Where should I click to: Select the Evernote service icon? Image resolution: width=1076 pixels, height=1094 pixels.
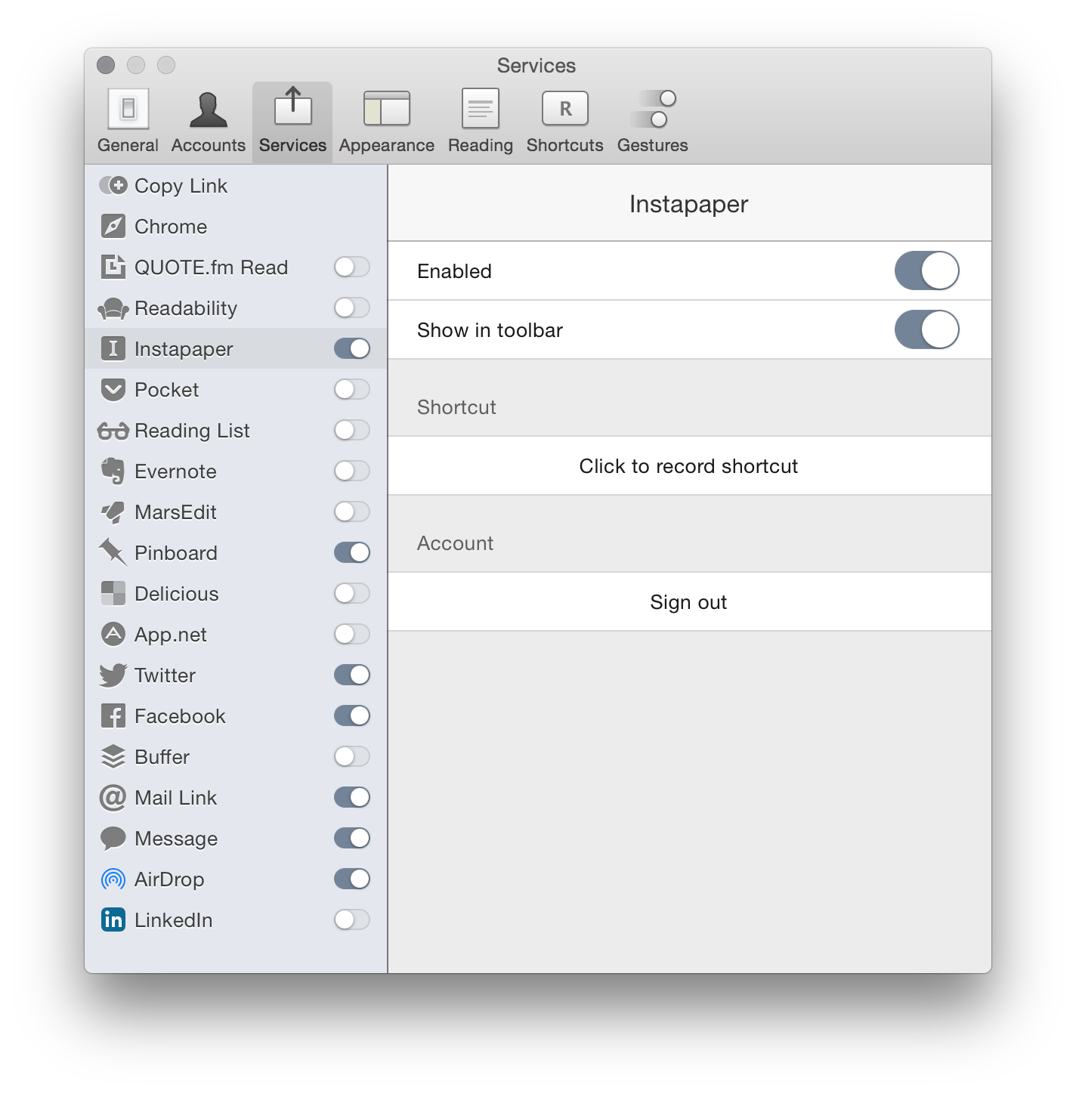(113, 471)
